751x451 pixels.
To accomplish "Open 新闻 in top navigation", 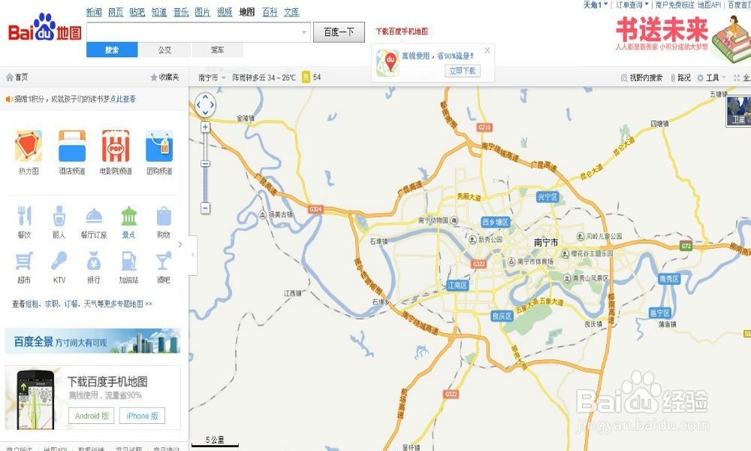I will tap(94, 12).
